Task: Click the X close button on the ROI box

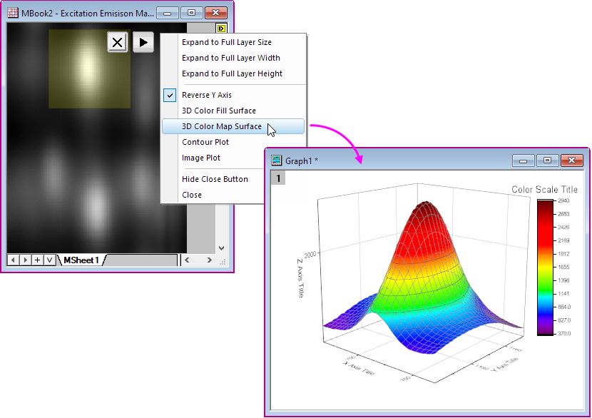Action: coord(118,43)
